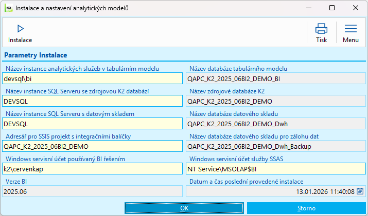Edit SQL Server instance field with data warehouse
368x216 pixels.
pyautogui.click(x=92, y=124)
